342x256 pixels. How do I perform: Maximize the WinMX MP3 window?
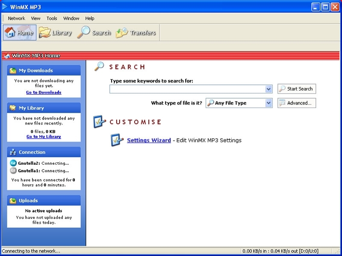pos(325,7)
